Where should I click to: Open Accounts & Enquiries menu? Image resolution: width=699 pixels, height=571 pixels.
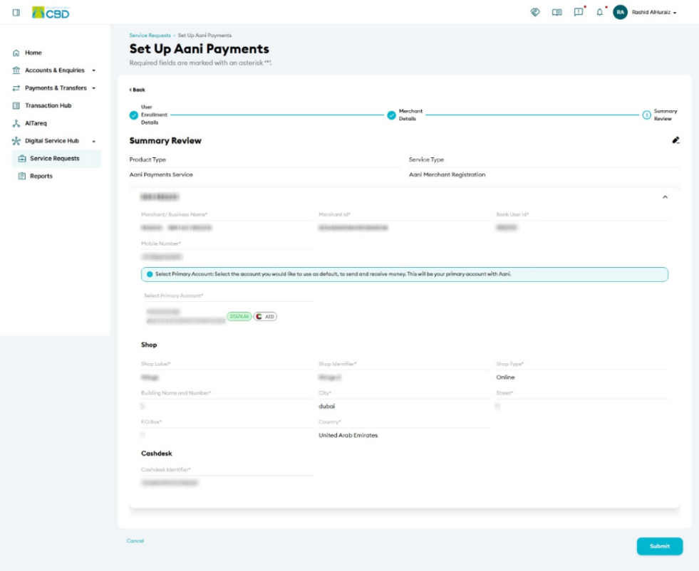[54, 70]
